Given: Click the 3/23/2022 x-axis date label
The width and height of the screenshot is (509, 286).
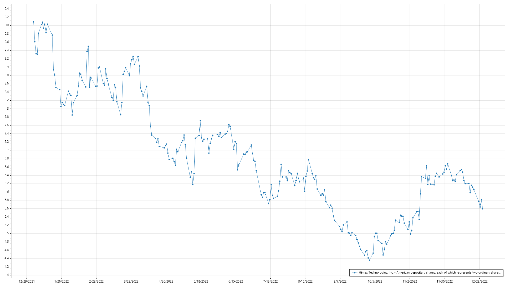Looking at the screenshot, I should pos(131,281).
